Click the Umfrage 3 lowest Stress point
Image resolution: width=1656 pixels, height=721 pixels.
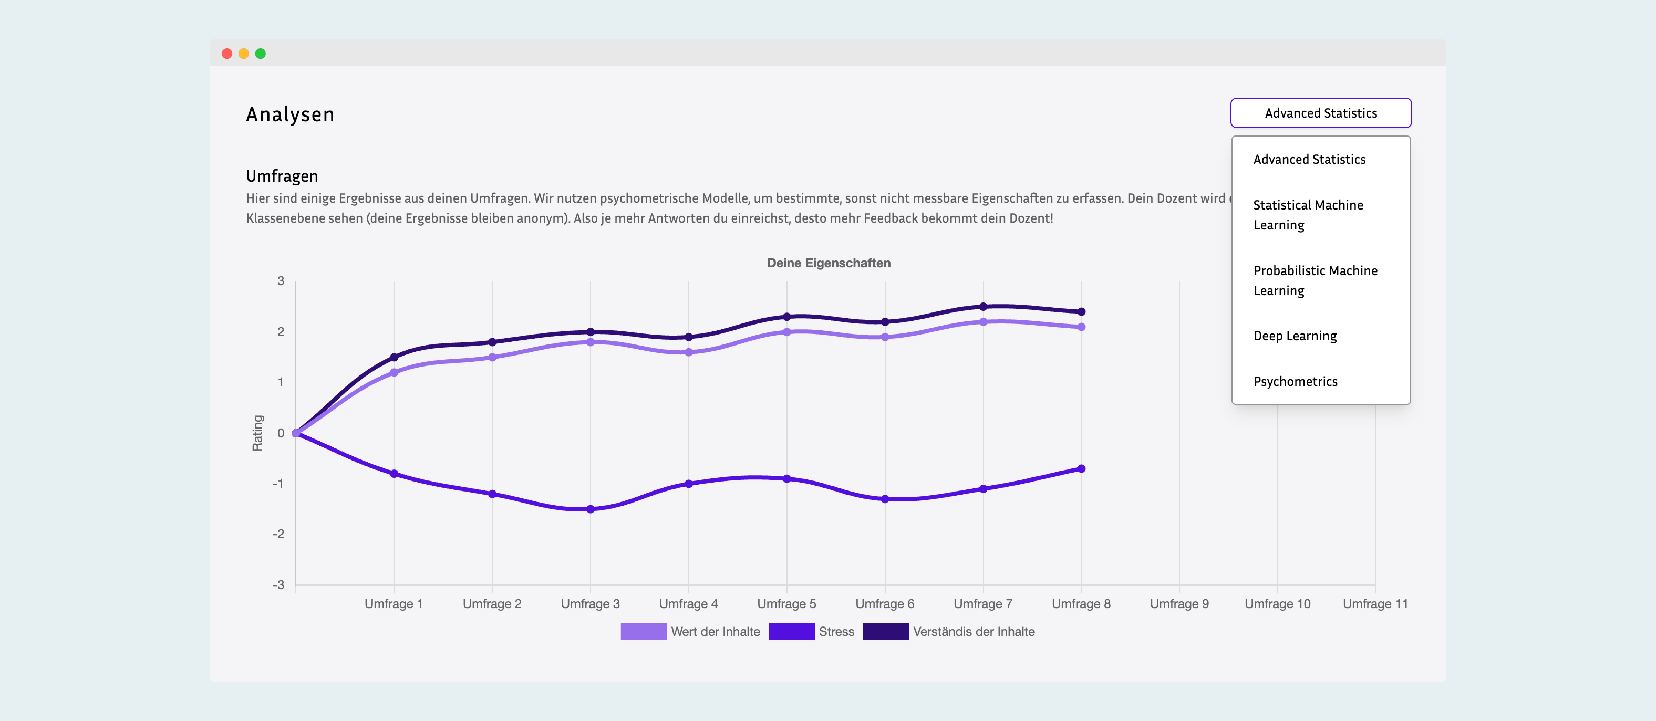(589, 508)
